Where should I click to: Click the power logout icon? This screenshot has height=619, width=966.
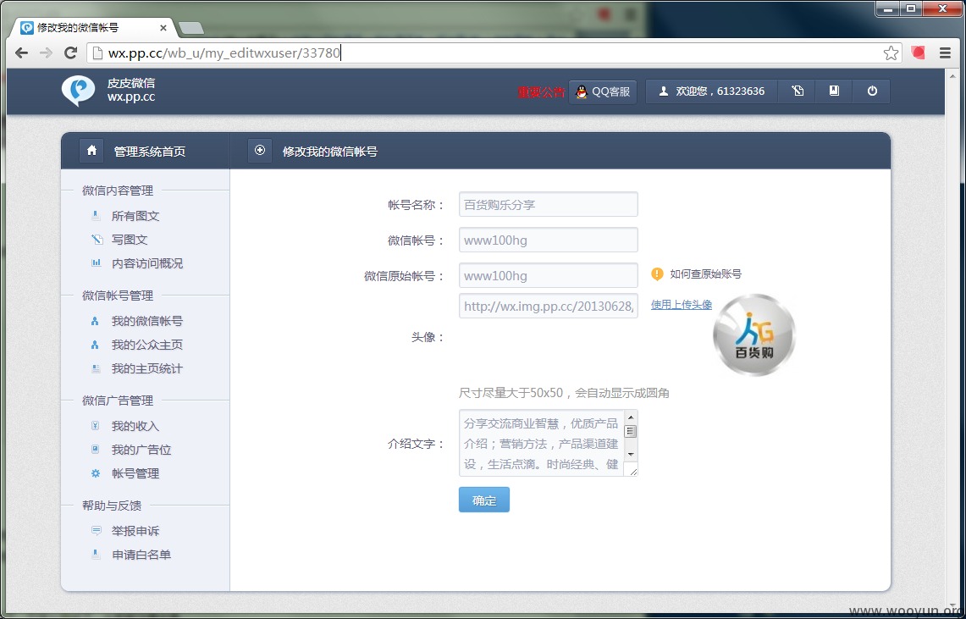[x=872, y=91]
